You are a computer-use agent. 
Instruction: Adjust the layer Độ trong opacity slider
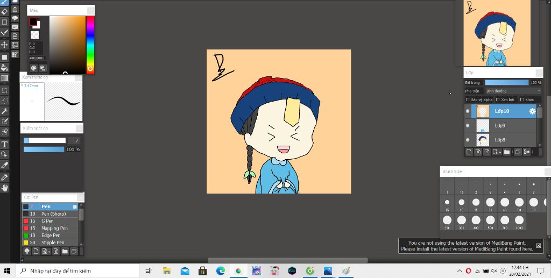tap(507, 82)
